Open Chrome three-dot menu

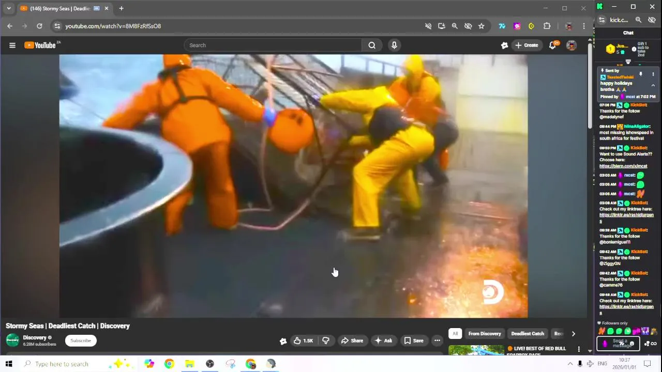coord(584,26)
